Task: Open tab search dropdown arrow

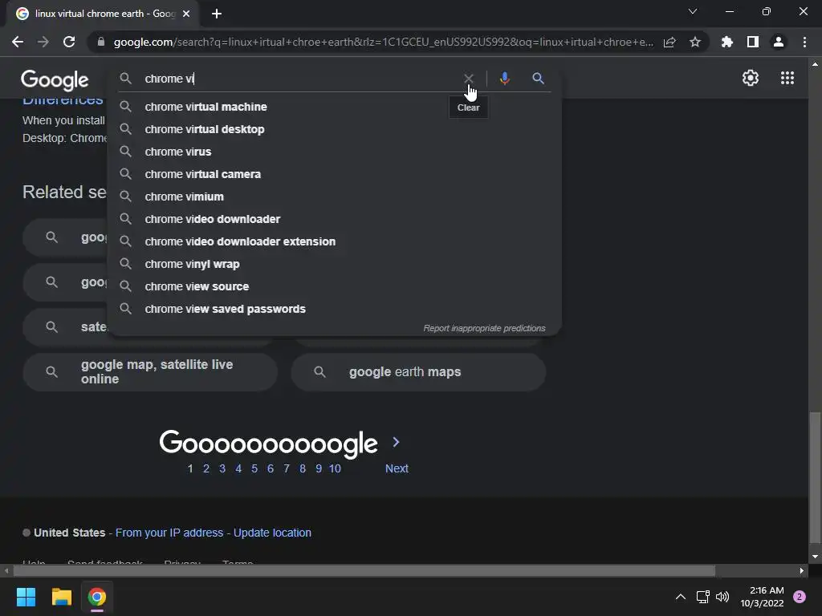Action: coord(693,11)
